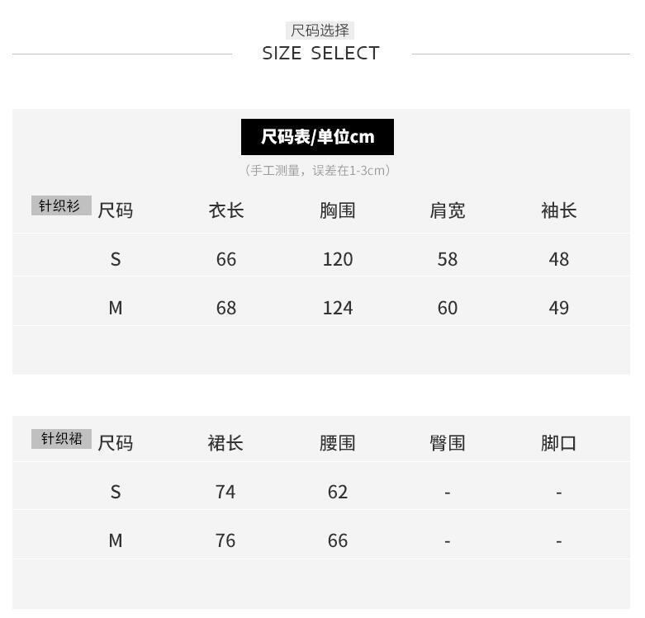Click the 脚口 column header
Screen dimensions: 645x618
click(558, 443)
